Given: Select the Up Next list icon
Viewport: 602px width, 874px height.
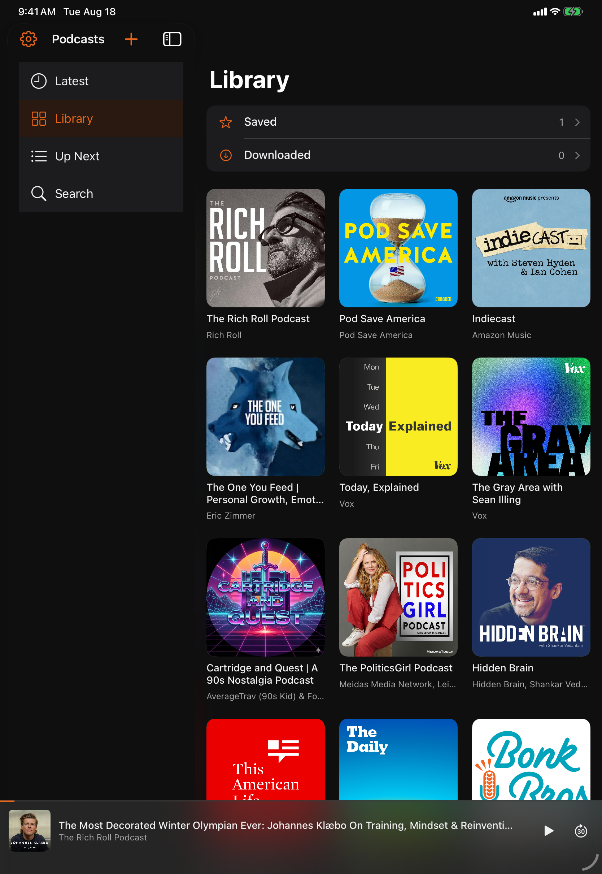Looking at the screenshot, I should [x=39, y=156].
